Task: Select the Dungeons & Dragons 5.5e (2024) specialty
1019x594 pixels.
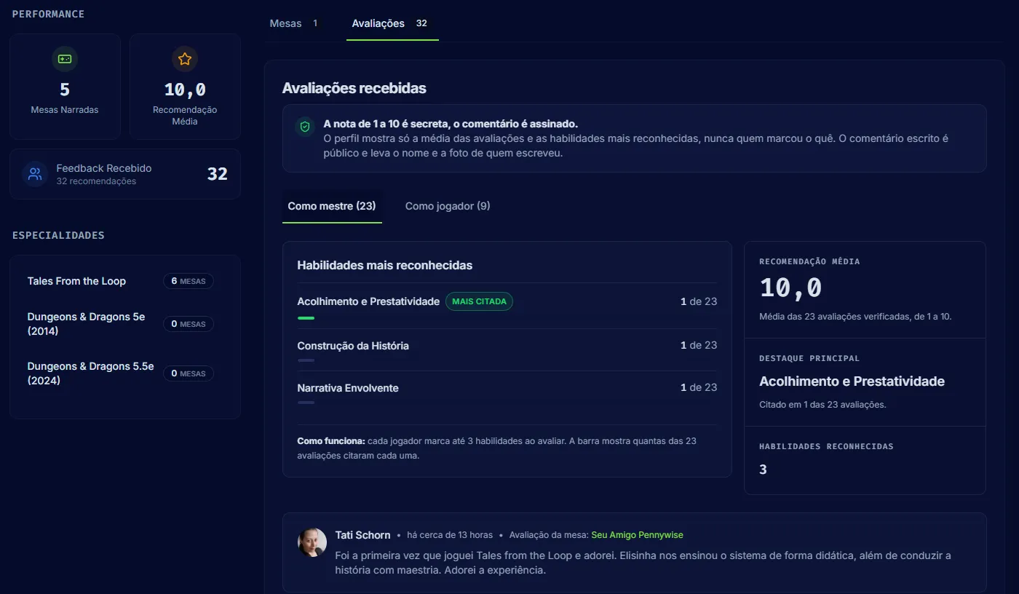Action: click(90, 373)
